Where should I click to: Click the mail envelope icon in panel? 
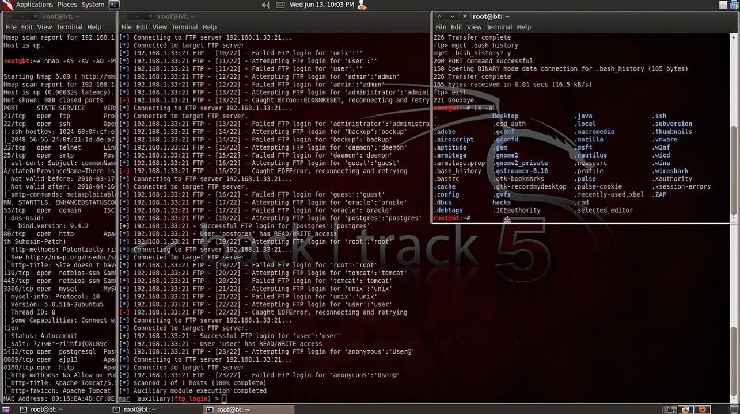coord(280,5)
